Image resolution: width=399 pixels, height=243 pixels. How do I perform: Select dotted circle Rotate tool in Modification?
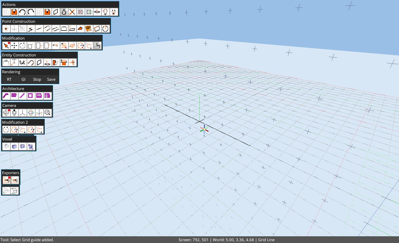[x=23, y=46]
